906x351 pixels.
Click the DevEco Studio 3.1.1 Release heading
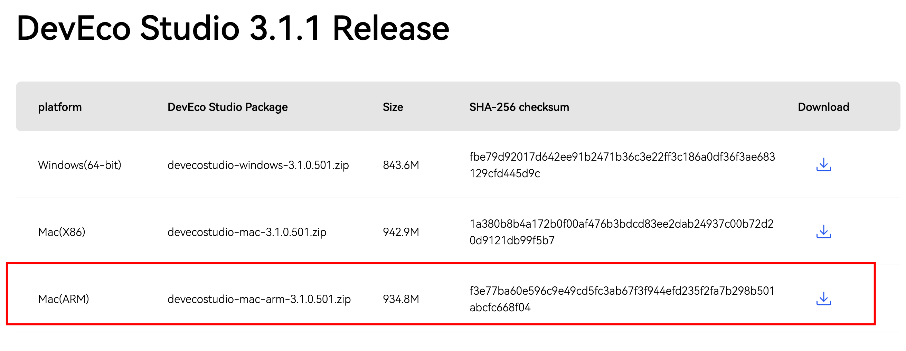point(233,28)
